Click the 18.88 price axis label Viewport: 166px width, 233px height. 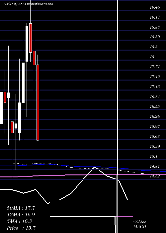[x=155, y=27]
